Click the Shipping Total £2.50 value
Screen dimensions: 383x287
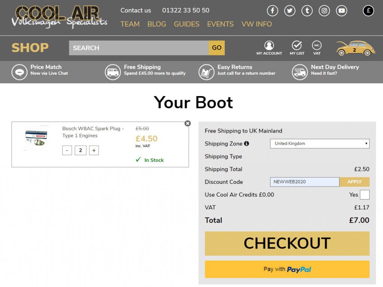[x=362, y=169]
